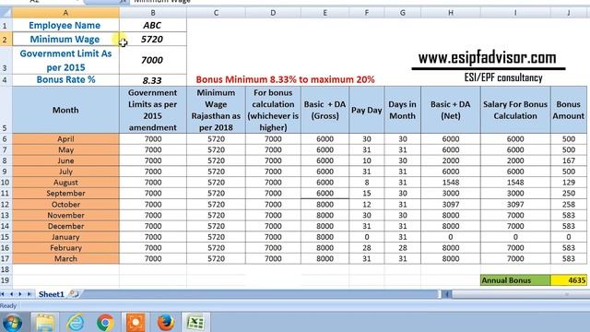This screenshot has height=332, width=590.
Task: Select column B header
Action: coord(153,13)
